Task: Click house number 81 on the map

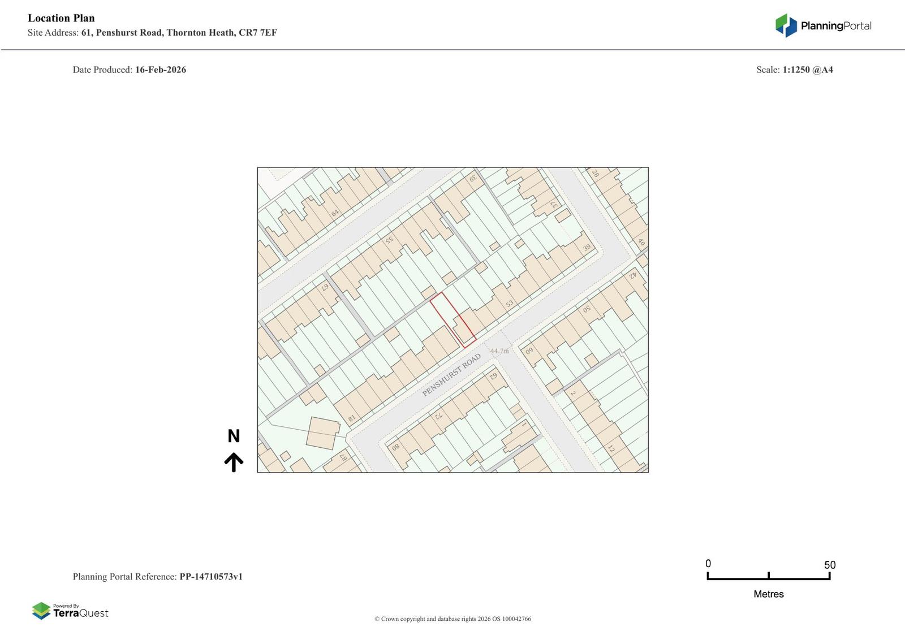Action: [x=352, y=419]
